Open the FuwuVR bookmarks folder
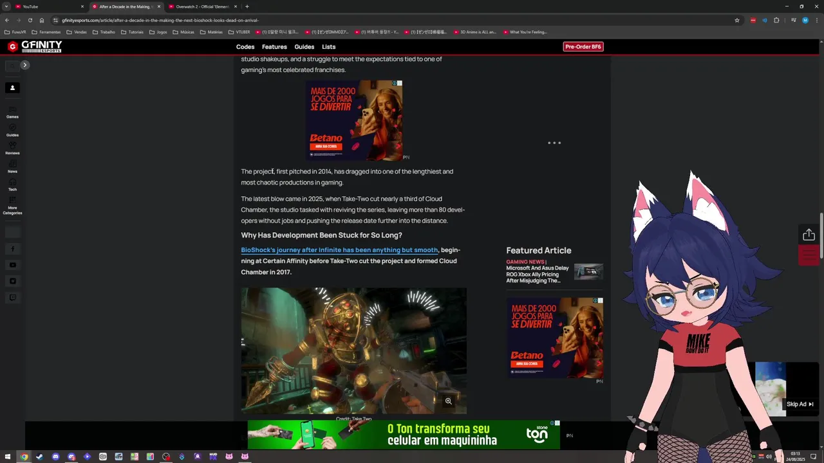The height and width of the screenshot is (463, 824). pyautogui.click(x=15, y=32)
